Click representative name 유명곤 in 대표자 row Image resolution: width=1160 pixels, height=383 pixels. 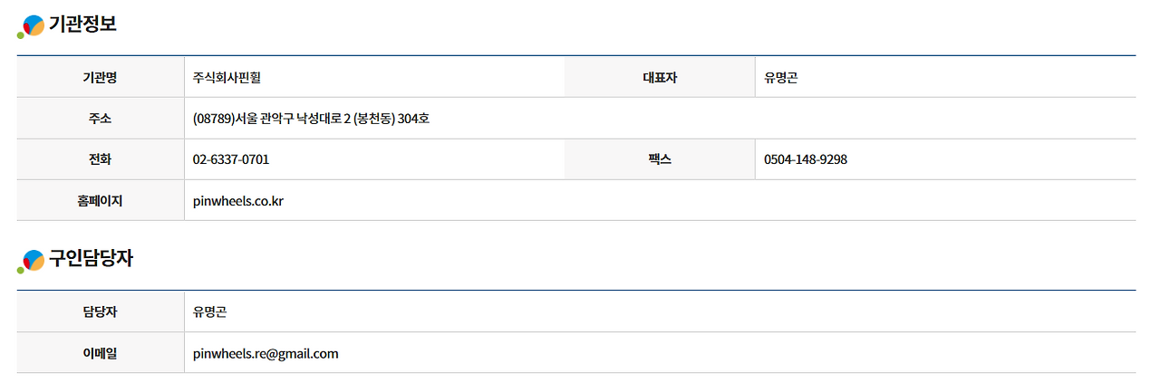[780, 78]
